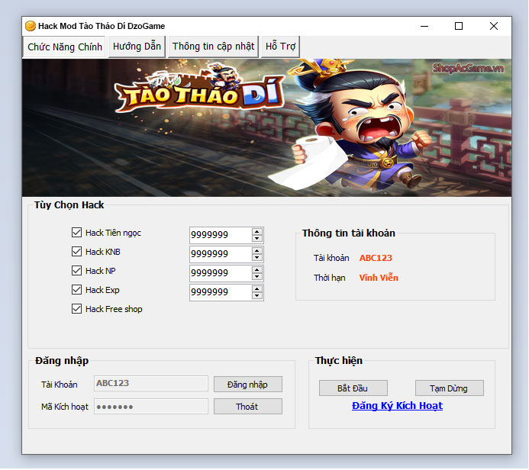Click the Thoát button
The image size is (529, 470).
[247, 406]
